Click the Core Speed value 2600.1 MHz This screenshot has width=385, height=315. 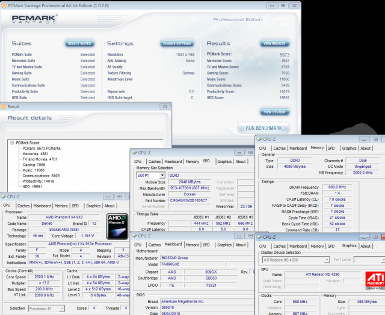pyautogui.click(x=44, y=277)
